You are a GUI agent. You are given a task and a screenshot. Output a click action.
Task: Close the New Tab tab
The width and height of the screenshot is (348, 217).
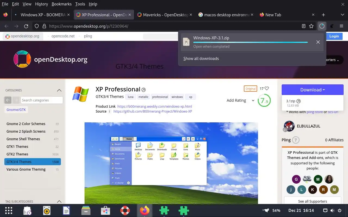[313, 15]
